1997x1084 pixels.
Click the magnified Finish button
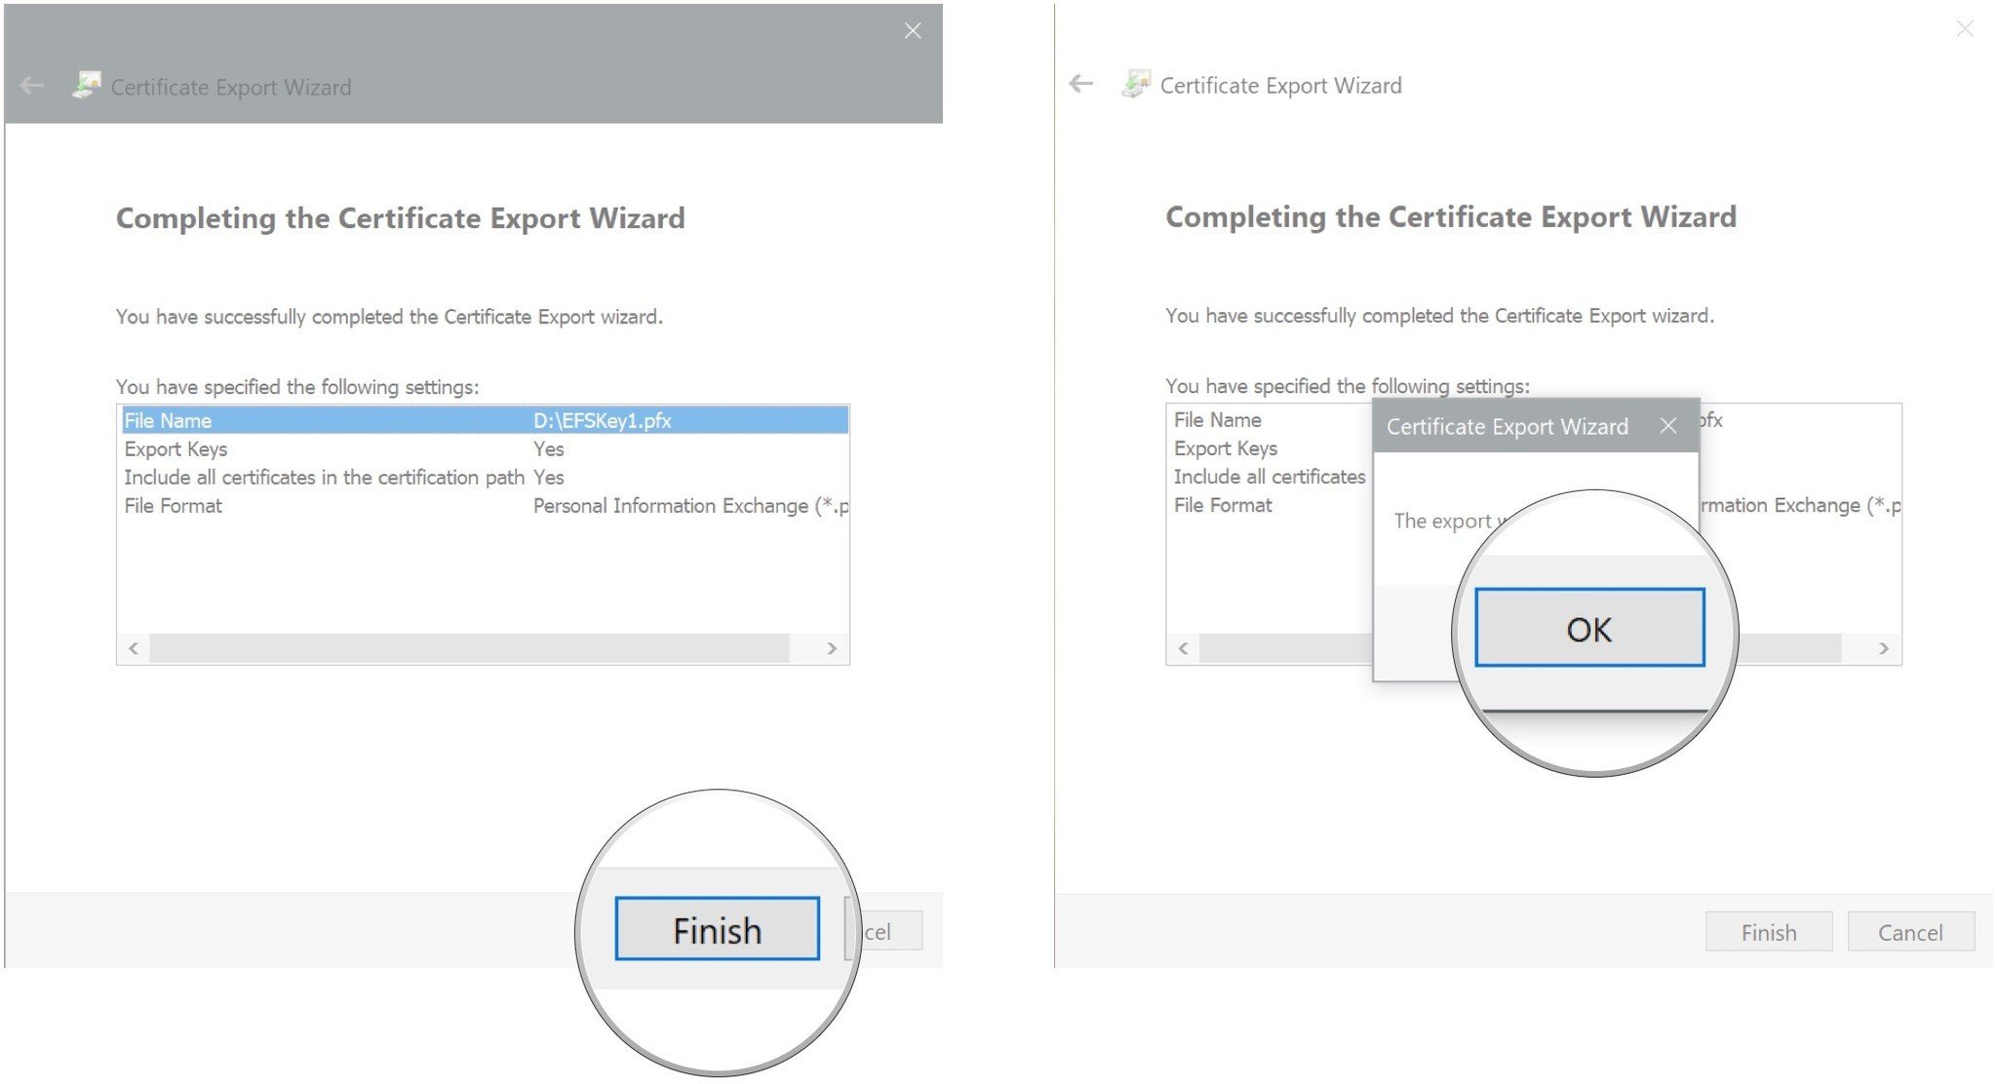pos(717,929)
